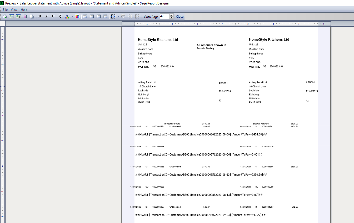Viewport: 354px width, 223px height.
Task: Open the colour palette grid
Action: [x=77, y=16]
